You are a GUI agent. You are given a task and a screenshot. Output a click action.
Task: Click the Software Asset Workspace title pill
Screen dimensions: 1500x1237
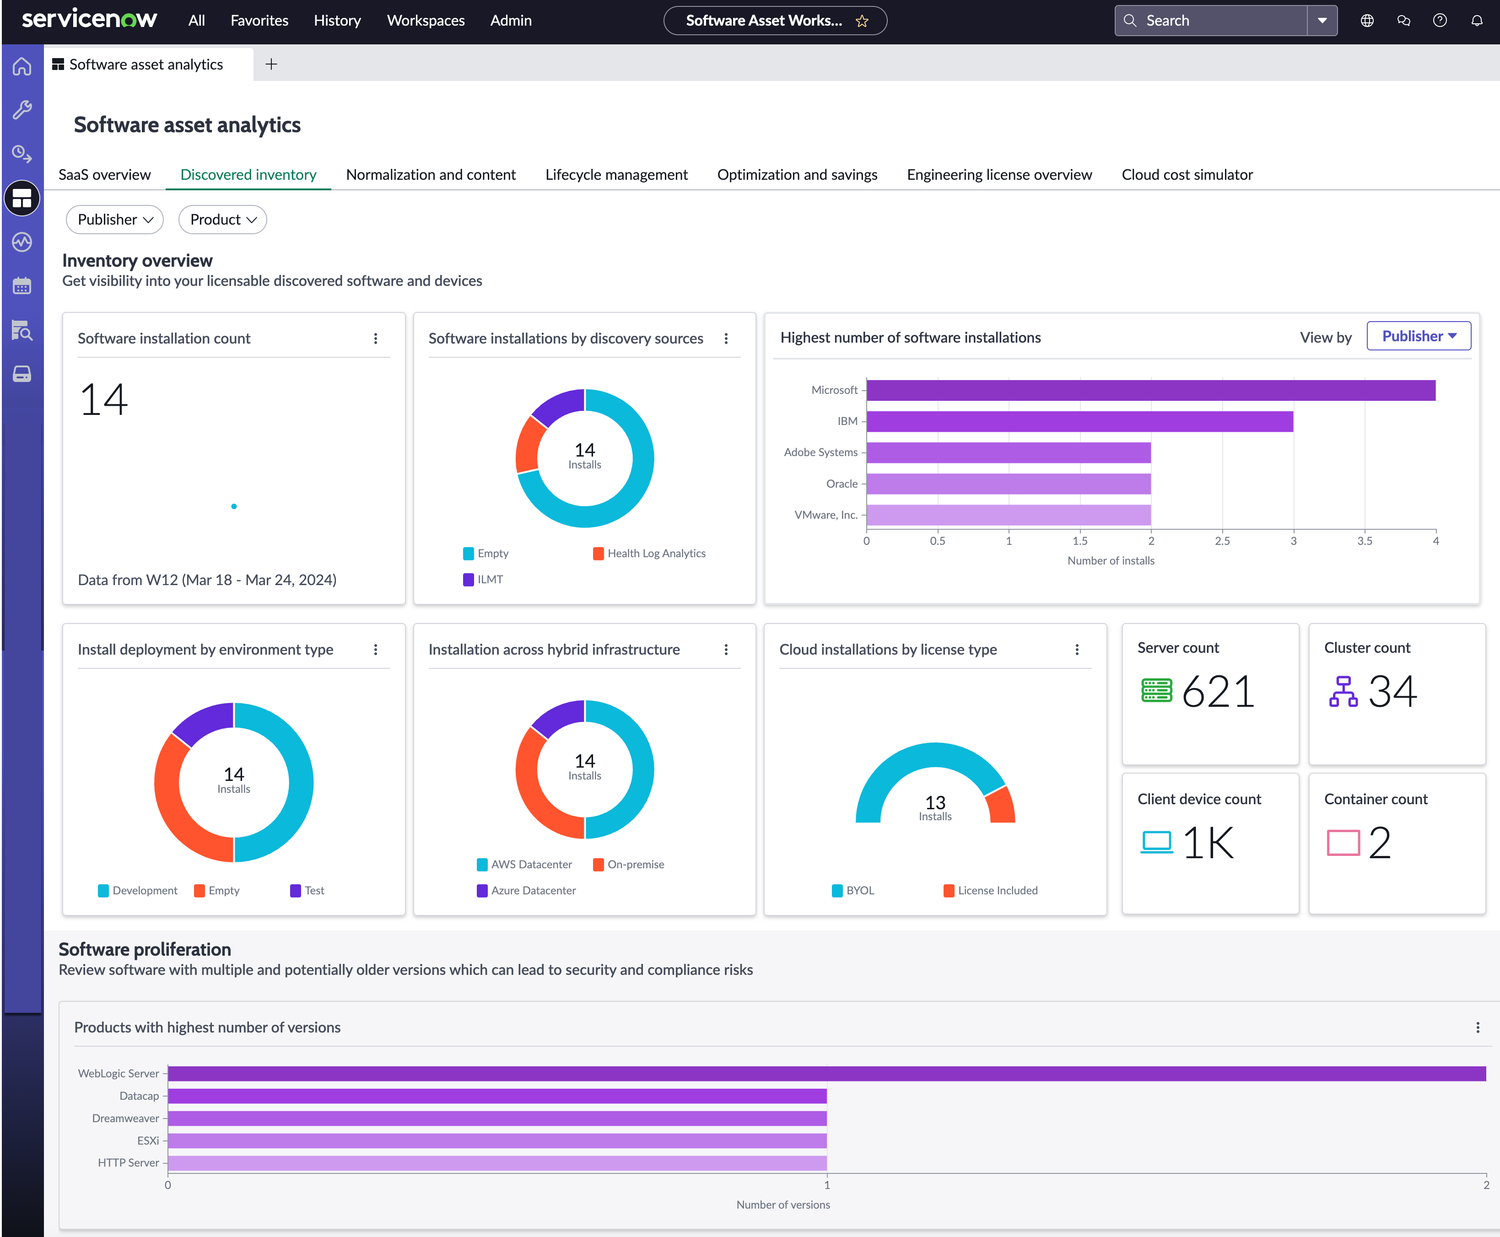775,21
